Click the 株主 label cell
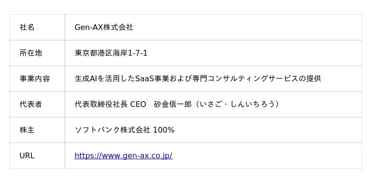The height and width of the screenshot is (183, 380). 37,130
